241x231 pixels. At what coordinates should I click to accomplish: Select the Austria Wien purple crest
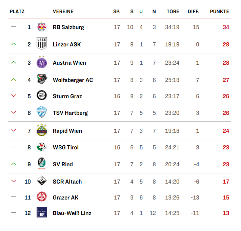click(x=42, y=62)
